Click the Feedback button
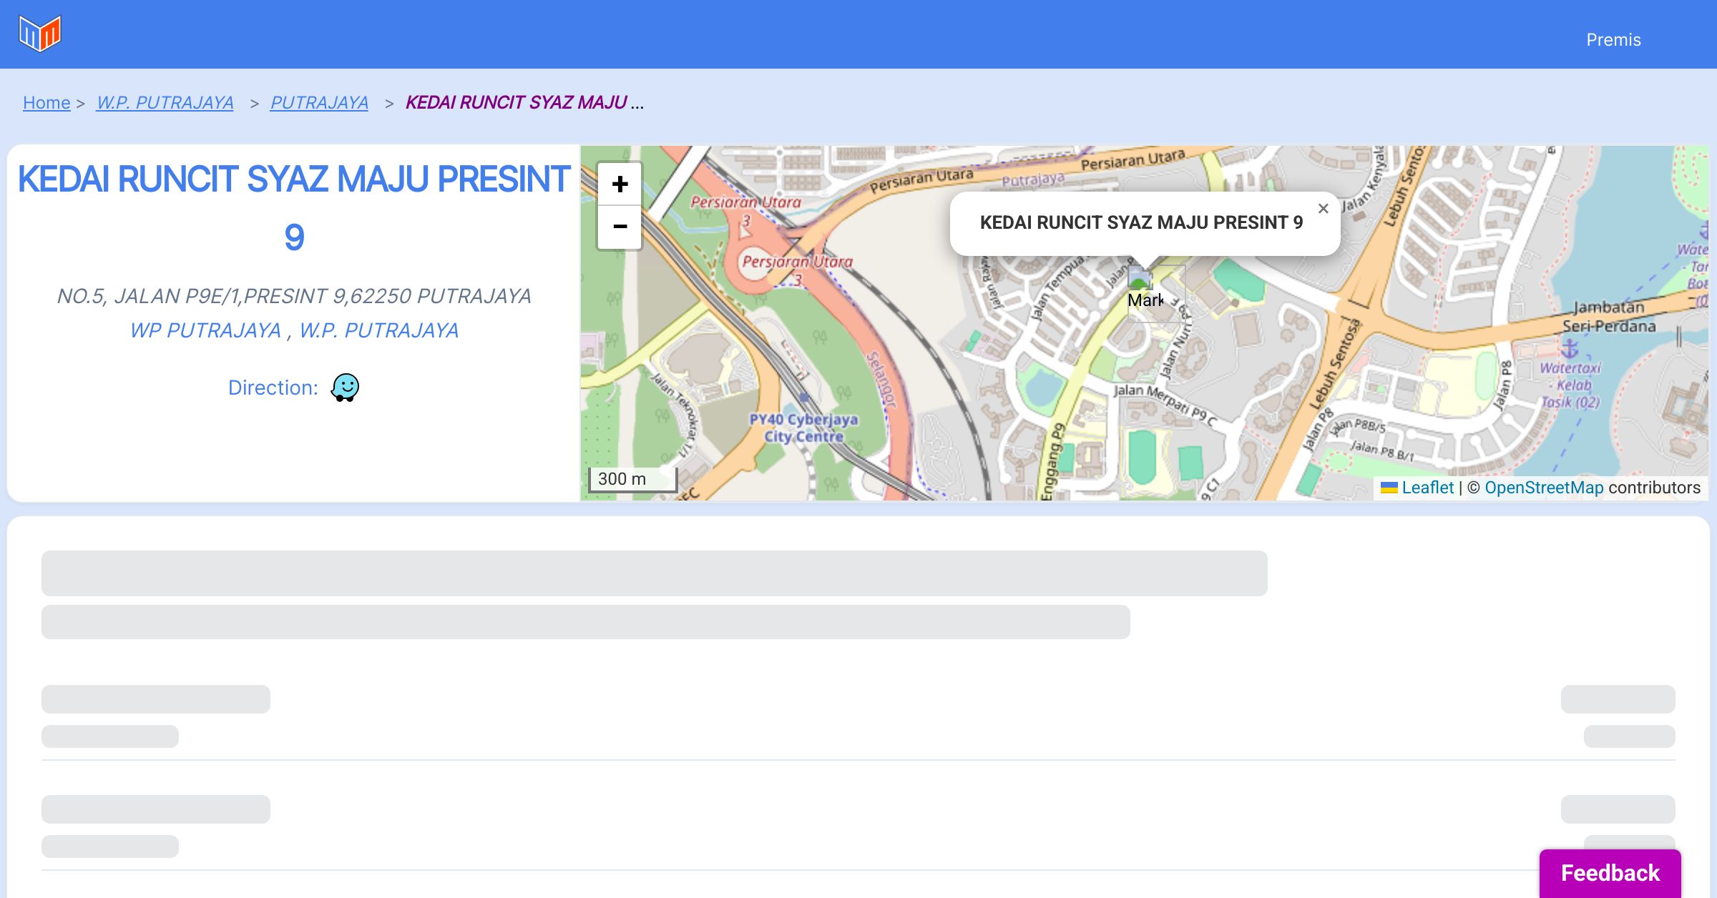 pos(1610,873)
